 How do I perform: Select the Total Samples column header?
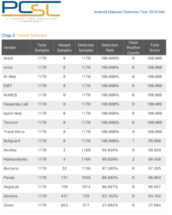(42, 48)
